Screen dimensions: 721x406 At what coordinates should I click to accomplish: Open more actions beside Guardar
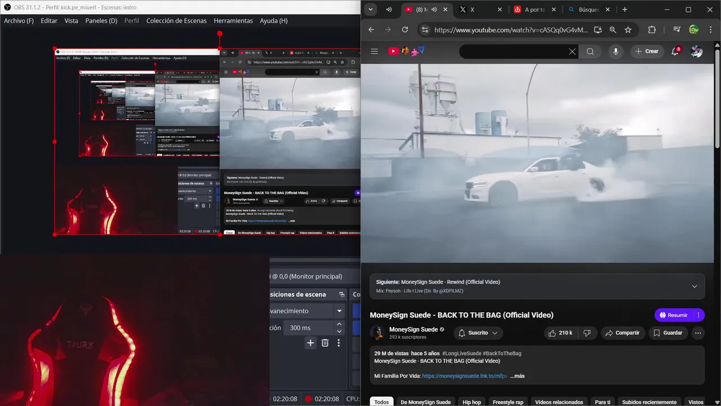698,333
